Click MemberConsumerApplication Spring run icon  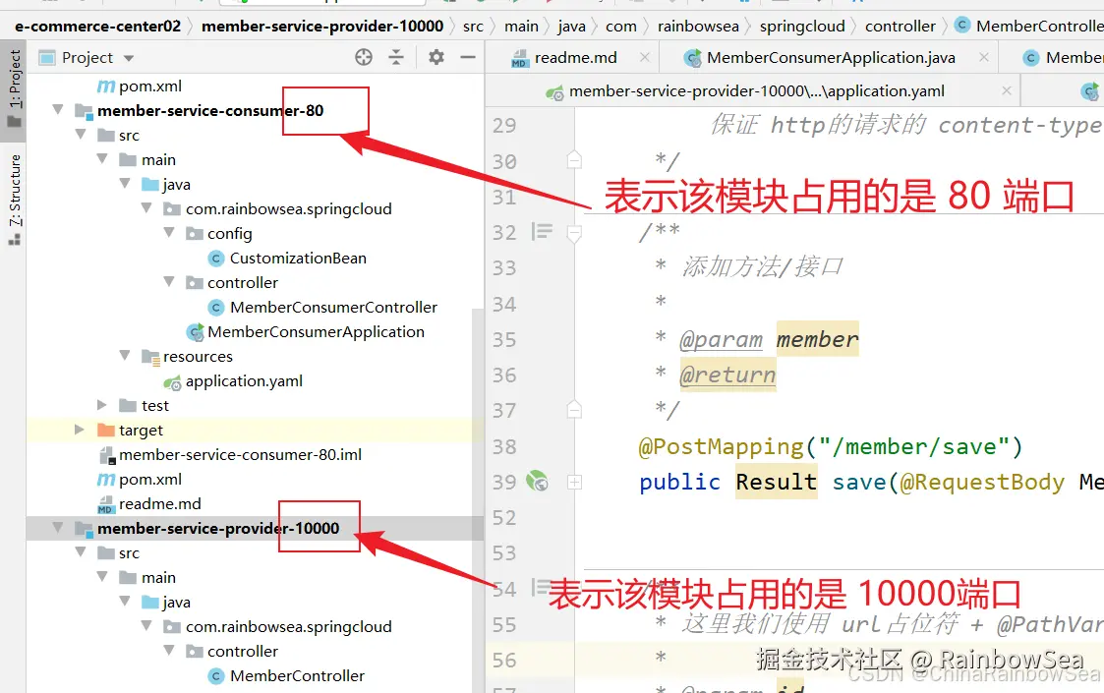click(195, 331)
